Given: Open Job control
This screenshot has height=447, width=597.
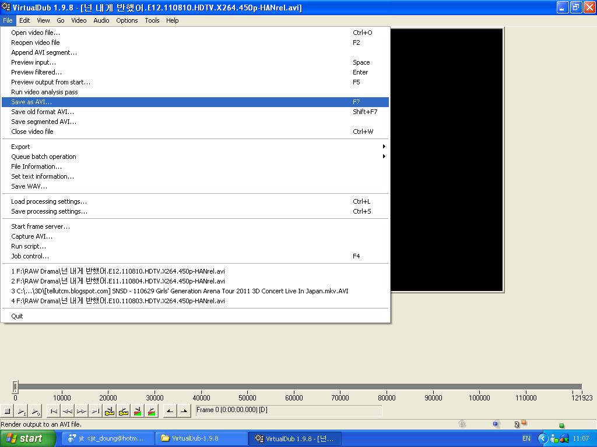Looking at the screenshot, I should 195,256.
